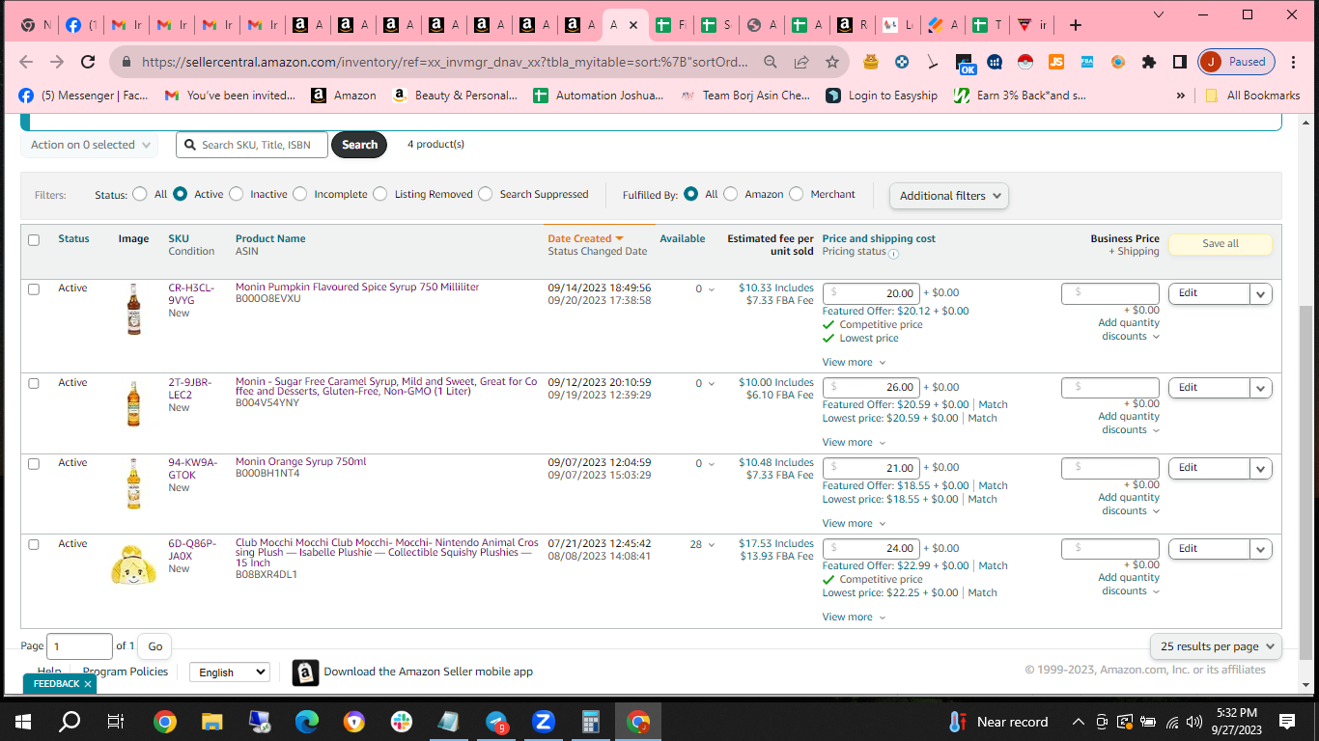Check the Monin Pumpkin Spice Syrup row
This screenshot has height=741, width=1319.
(34, 289)
